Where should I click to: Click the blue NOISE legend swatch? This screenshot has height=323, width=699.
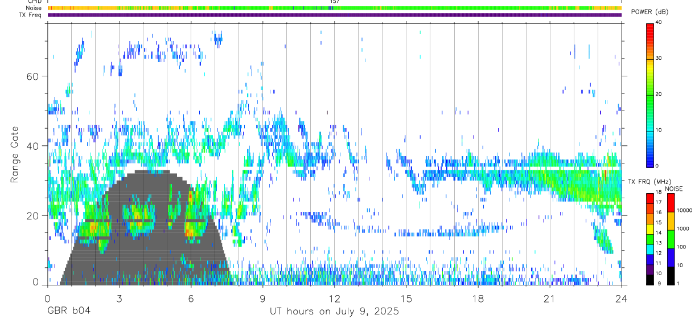pos(671,257)
